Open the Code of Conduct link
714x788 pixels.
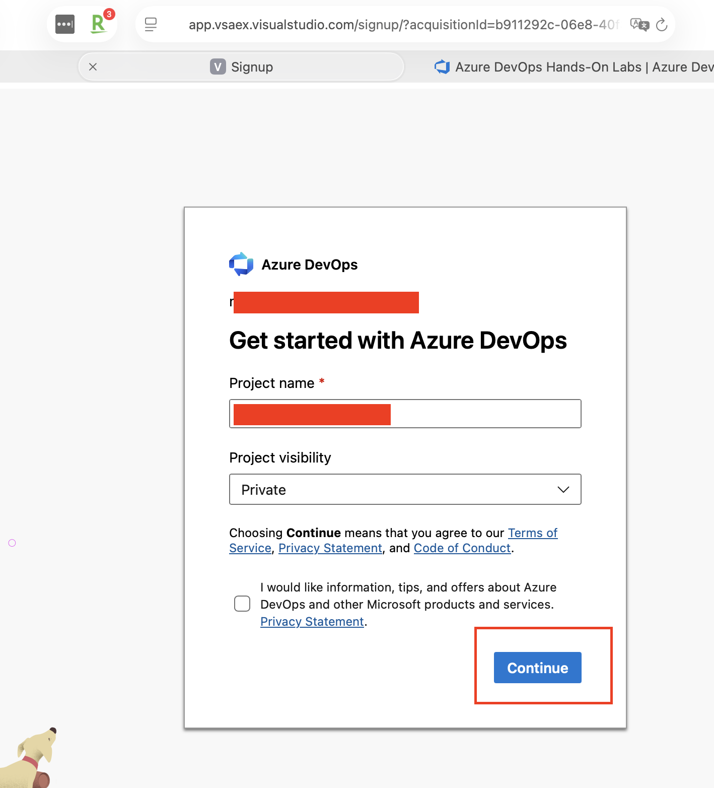pos(462,548)
